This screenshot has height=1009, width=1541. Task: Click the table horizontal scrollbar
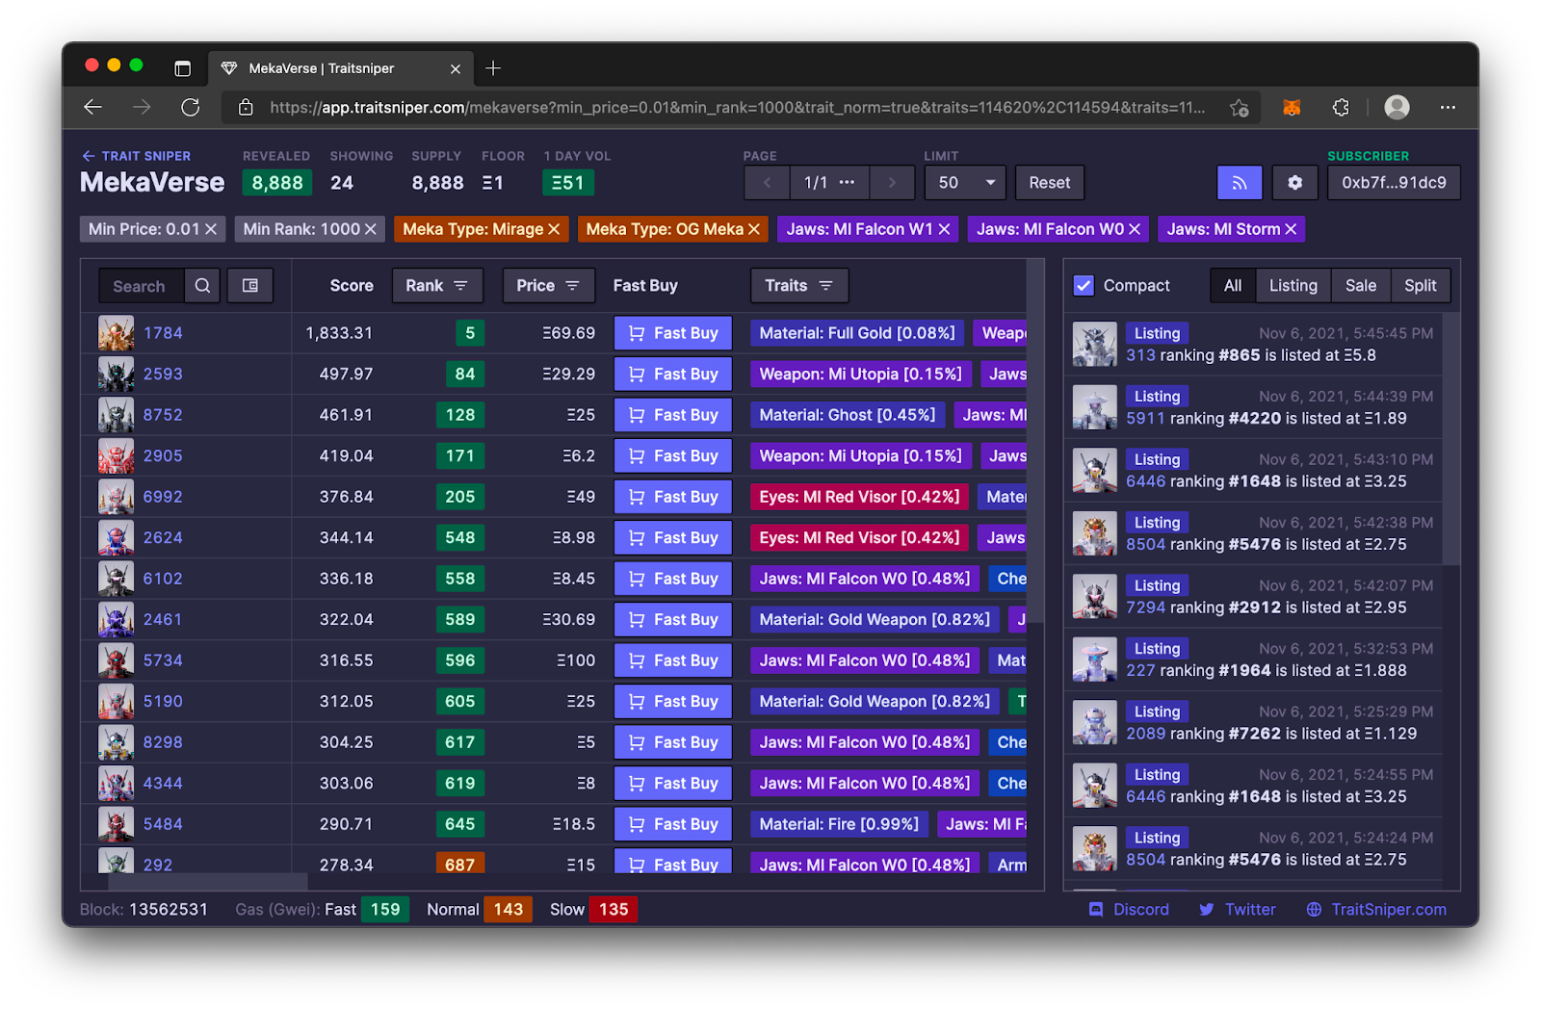207,882
